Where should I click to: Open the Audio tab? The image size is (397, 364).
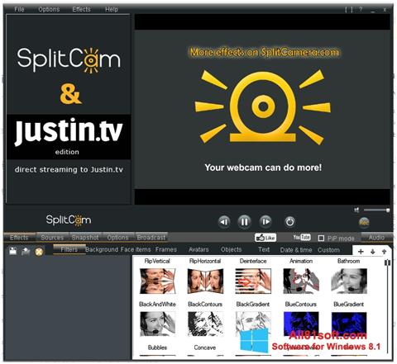pos(376,238)
